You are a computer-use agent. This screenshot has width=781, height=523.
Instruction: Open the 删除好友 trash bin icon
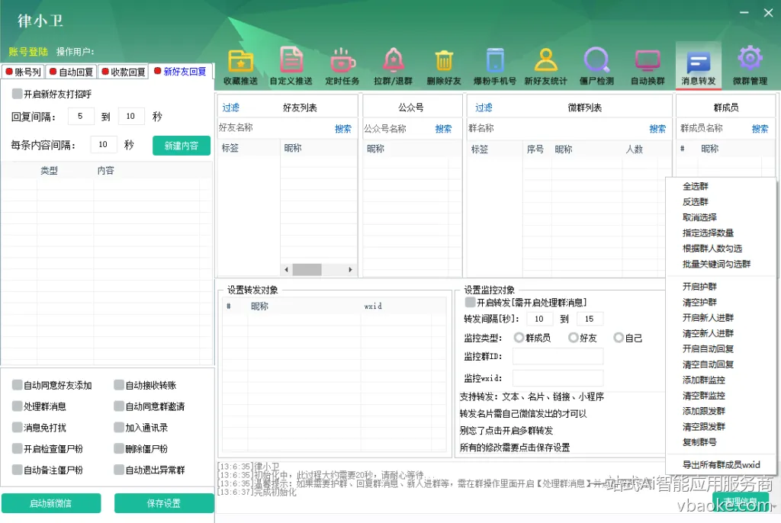(x=444, y=67)
